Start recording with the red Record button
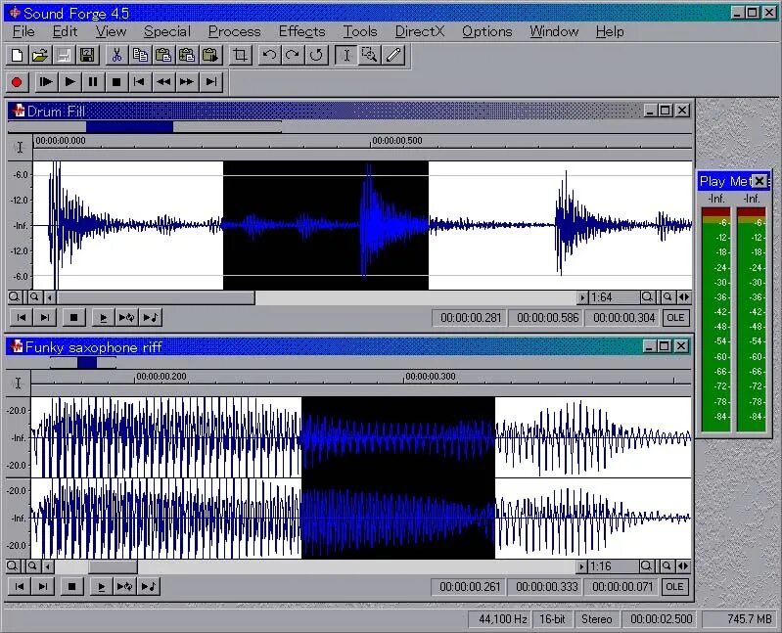Viewport: 782px width, 633px height. click(x=17, y=82)
